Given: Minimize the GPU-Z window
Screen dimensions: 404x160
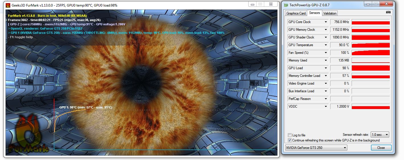Looking at the screenshot, I should (368, 4).
